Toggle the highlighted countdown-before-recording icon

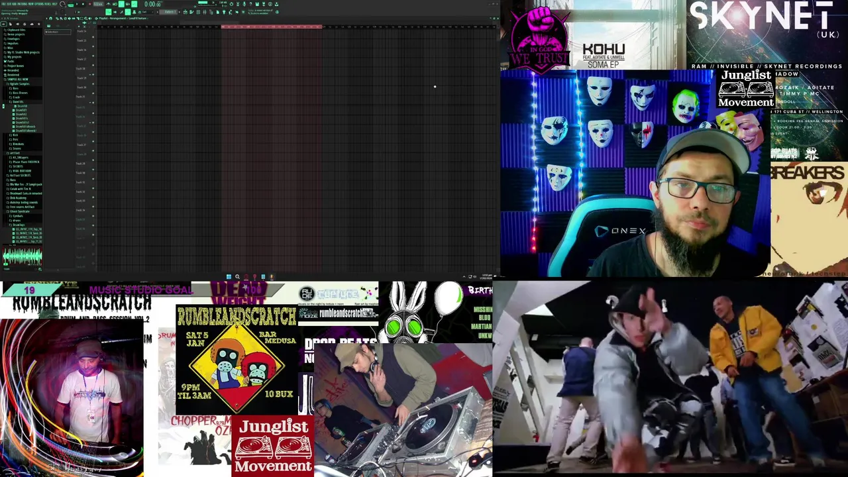(121, 4)
